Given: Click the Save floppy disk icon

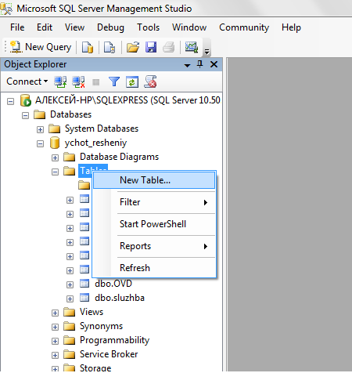Looking at the screenshot, I should pyautogui.click(x=151, y=47).
